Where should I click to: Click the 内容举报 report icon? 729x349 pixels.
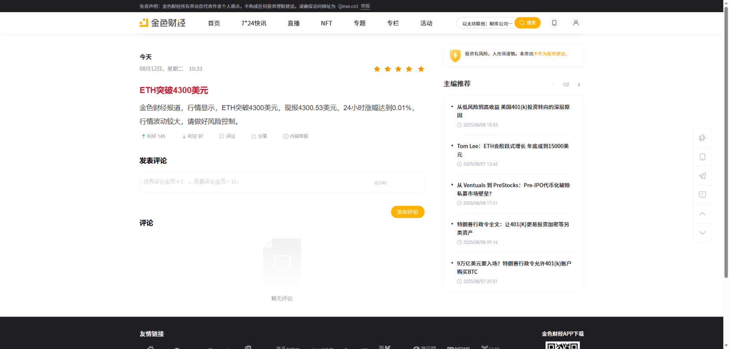coord(296,136)
